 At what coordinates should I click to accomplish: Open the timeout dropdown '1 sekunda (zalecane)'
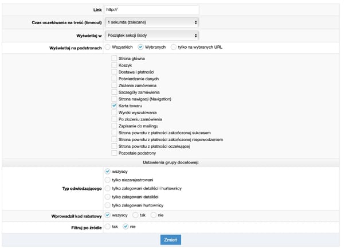pos(151,22)
